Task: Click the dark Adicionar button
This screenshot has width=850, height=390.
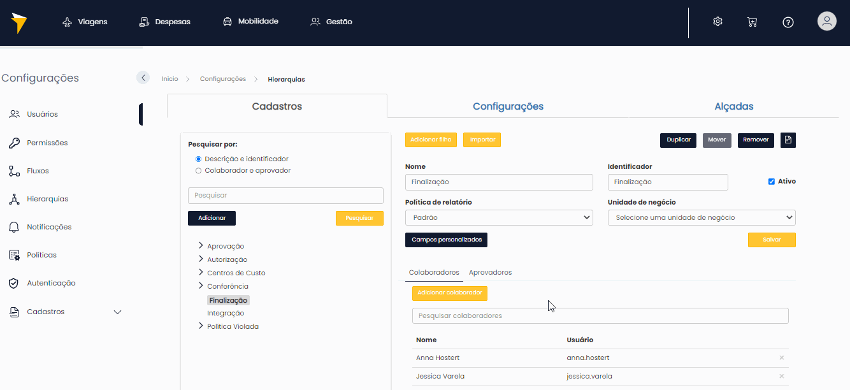Action: click(212, 218)
